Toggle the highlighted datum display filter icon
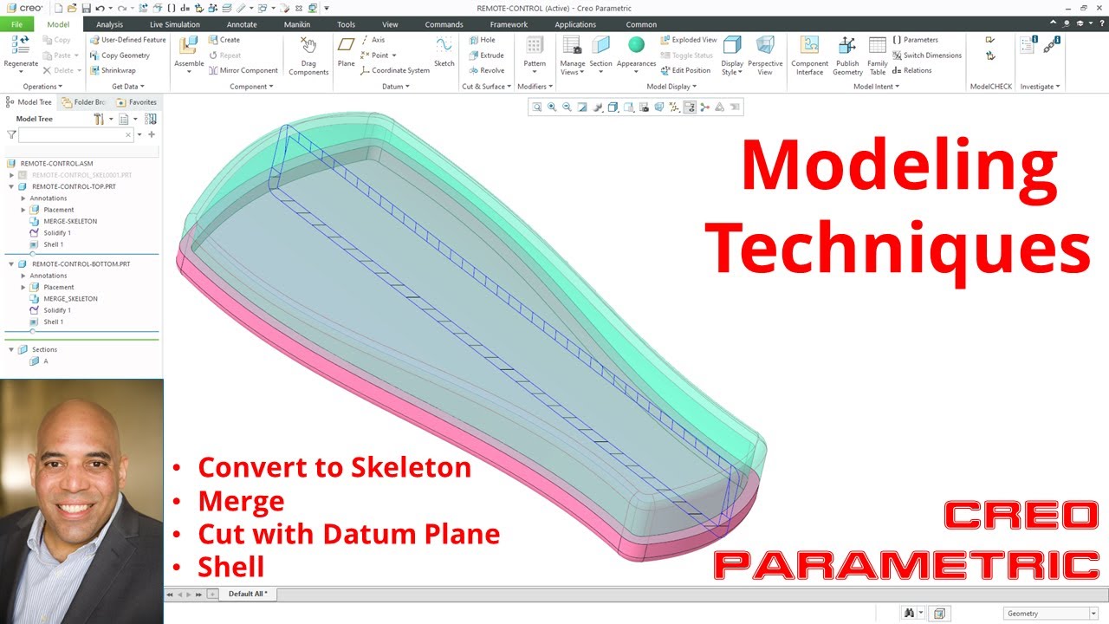The width and height of the screenshot is (1109, 624). pos(690,107)
